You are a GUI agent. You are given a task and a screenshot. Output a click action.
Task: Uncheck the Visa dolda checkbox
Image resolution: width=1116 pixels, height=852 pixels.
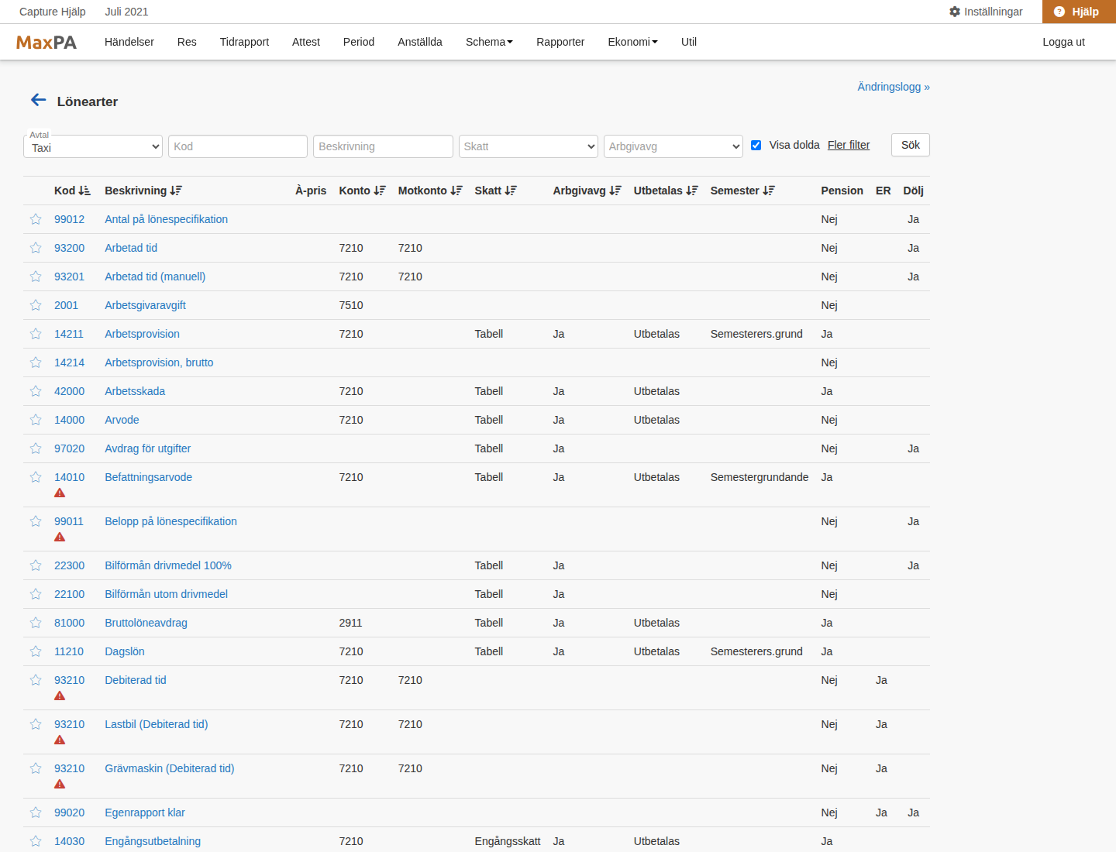click(756, 145)
